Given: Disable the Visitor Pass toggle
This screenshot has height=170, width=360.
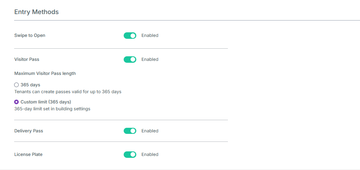Looking at the screenshot, I should 130,59.
